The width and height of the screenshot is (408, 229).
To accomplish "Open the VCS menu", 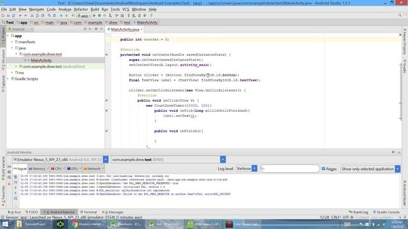I will click(x=126, y=10).
